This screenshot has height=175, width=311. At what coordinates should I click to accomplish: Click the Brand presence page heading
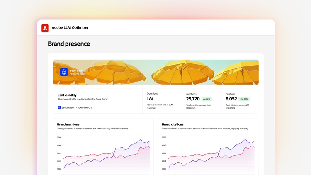[69, 44]
